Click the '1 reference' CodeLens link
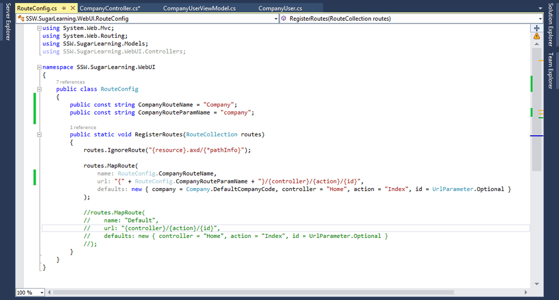The width and height of the screenshot is (559, 300). coord(83,127)
